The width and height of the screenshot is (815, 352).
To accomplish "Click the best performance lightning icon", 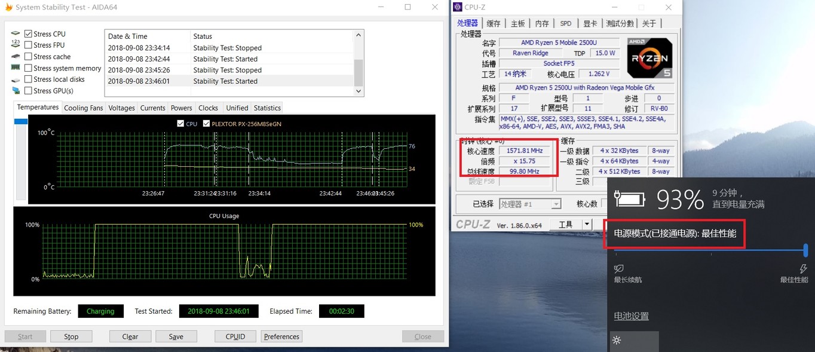I will tap(803, 269).
